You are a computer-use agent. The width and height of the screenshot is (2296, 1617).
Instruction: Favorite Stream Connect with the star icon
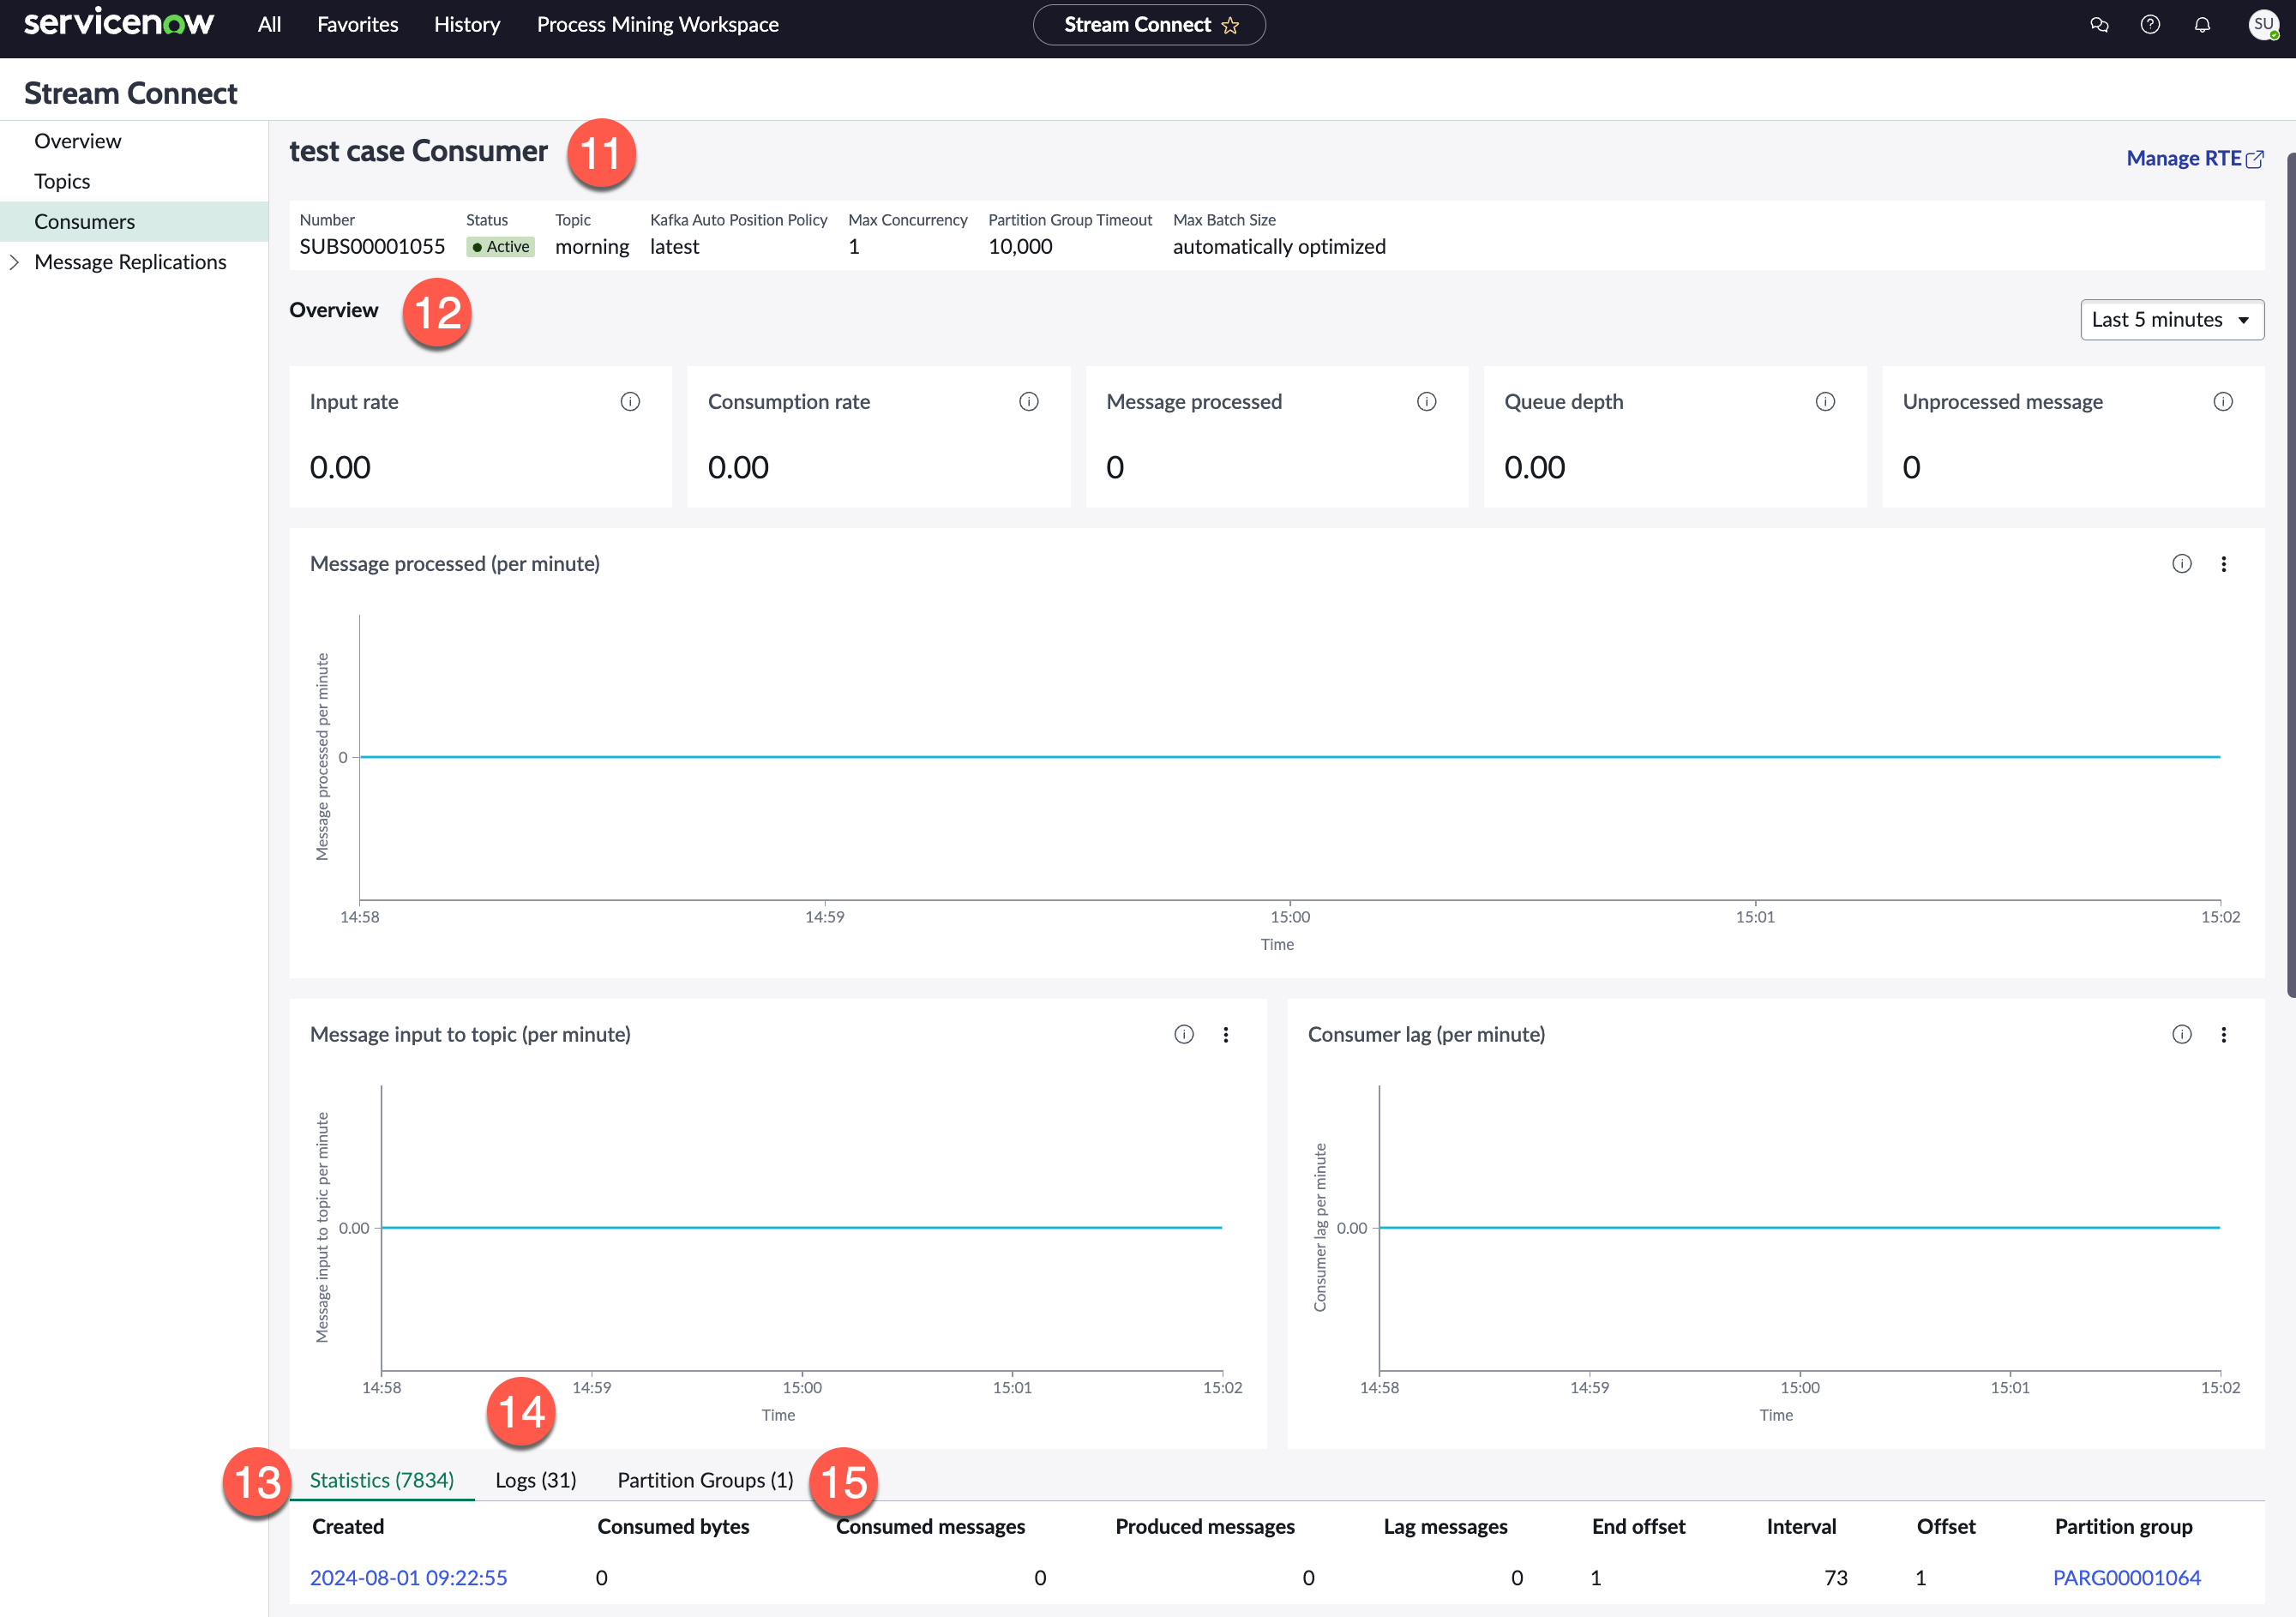(1230, 25)
